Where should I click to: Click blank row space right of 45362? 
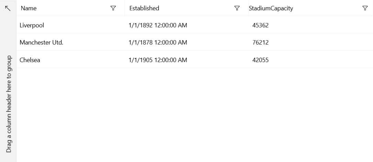(326, 25)
